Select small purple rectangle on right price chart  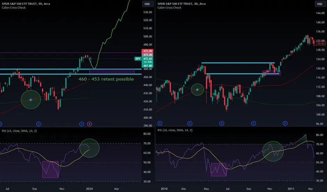click(x=272, y=73)
